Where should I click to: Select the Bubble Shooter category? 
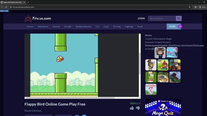[83, 26]
